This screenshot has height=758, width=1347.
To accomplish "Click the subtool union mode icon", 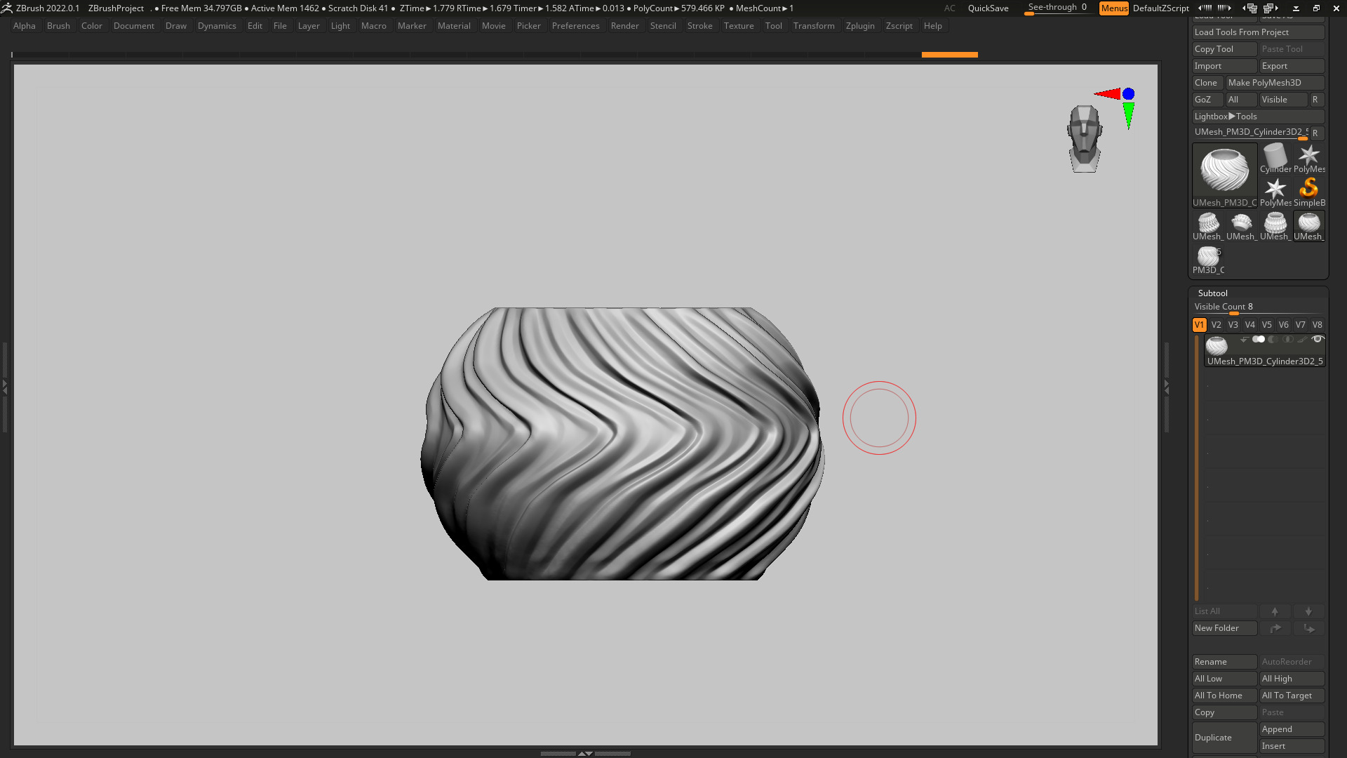I will (x=1259, y=340).
